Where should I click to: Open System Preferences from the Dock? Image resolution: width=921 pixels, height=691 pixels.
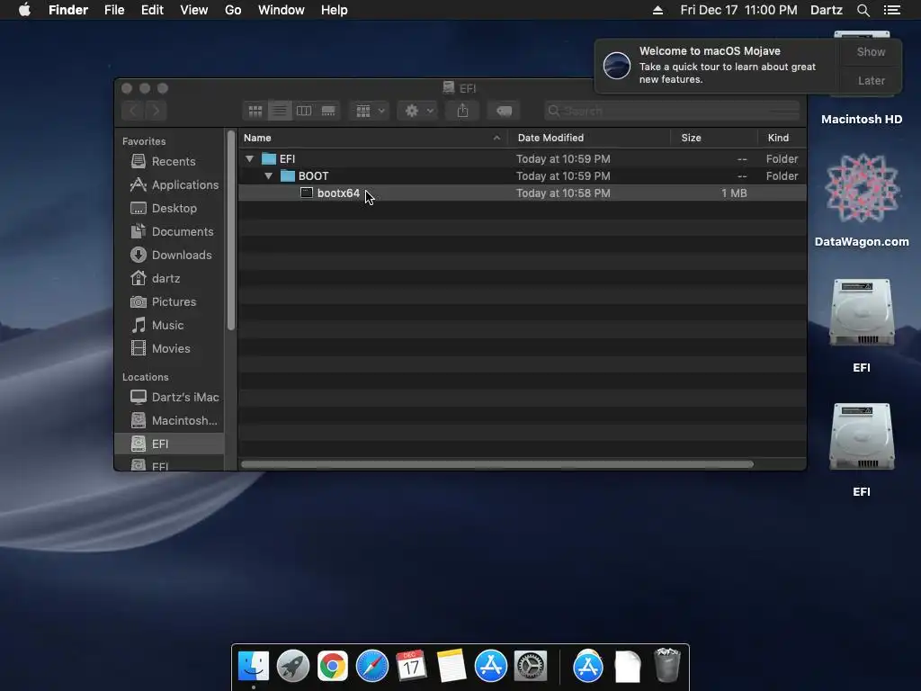[x=531, y=666]
